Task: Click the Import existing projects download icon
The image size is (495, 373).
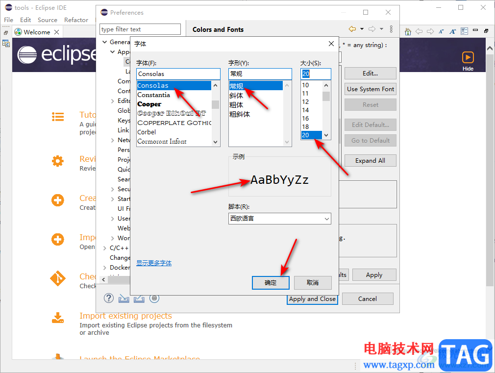Action: point(58,318)
